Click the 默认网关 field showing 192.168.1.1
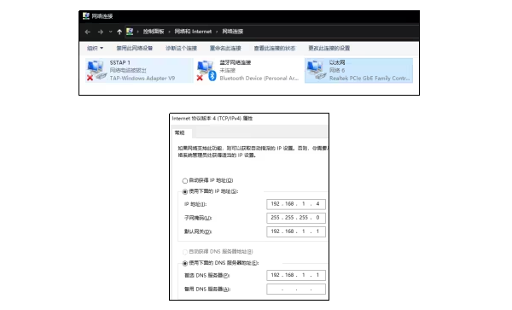This screenshot has height=310, width=512. (296, 231)
